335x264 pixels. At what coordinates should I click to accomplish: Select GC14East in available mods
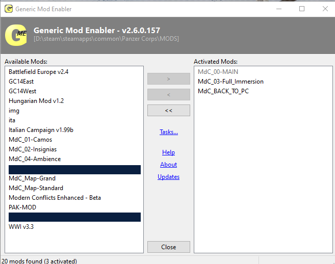(21, 82)
